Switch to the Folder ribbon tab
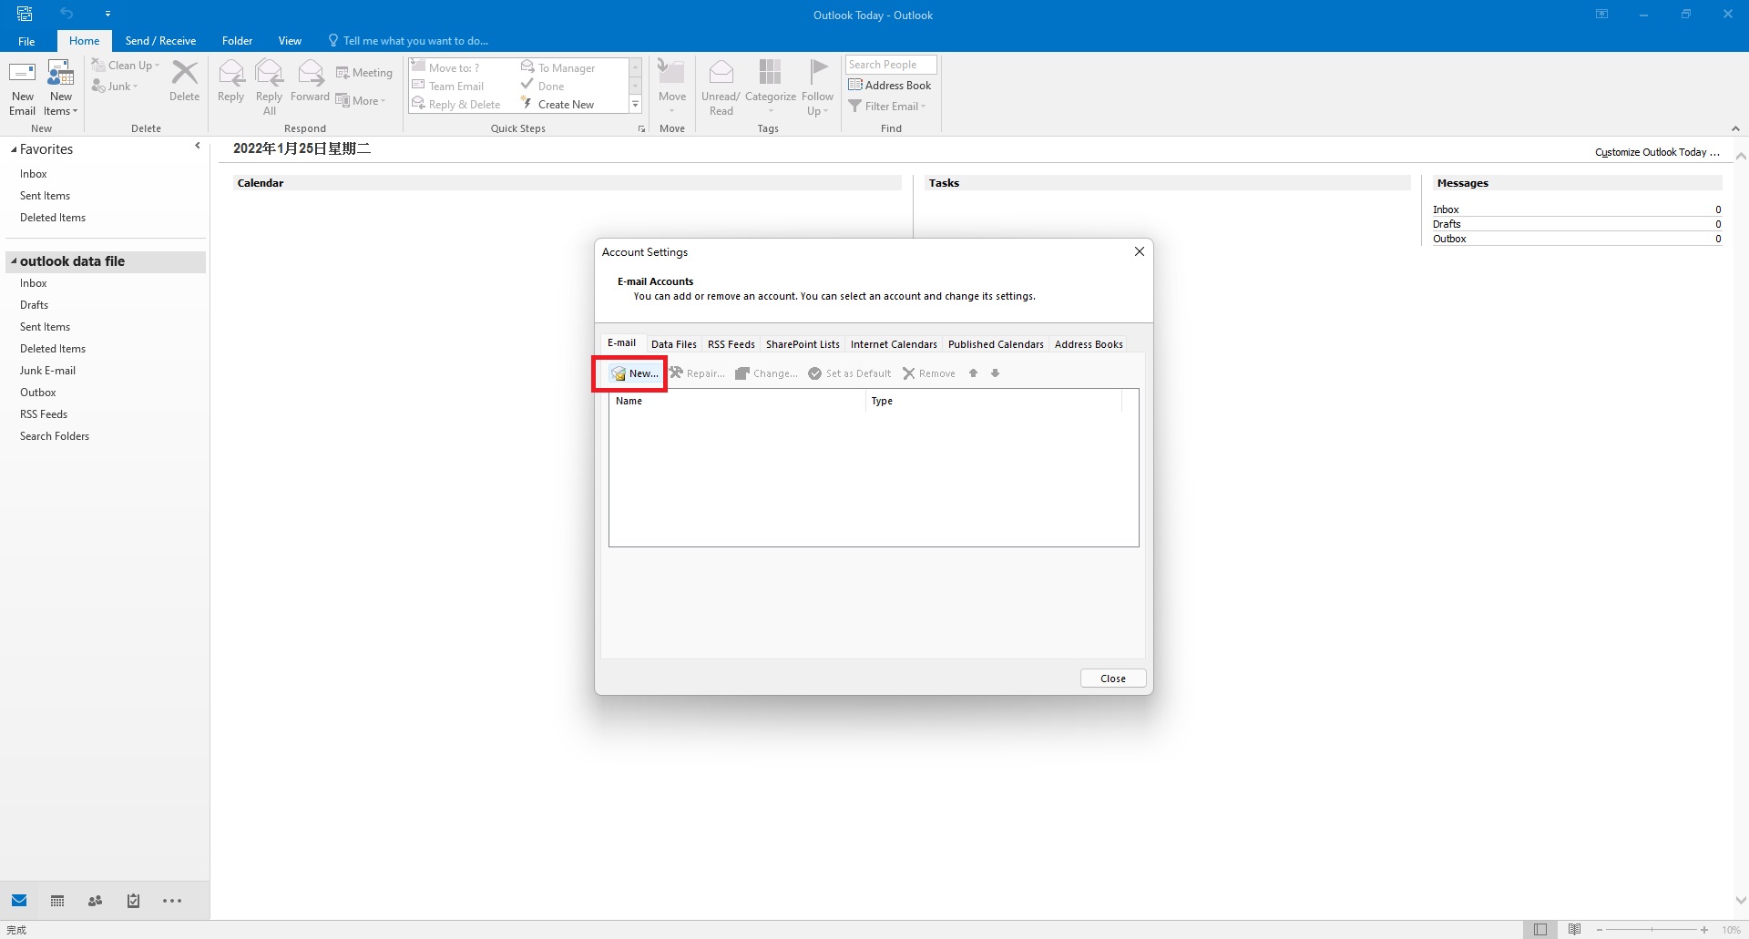 click(x=237, y=41)
